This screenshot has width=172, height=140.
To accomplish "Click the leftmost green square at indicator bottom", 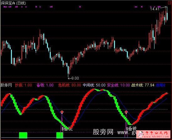I will click(23, 135).
